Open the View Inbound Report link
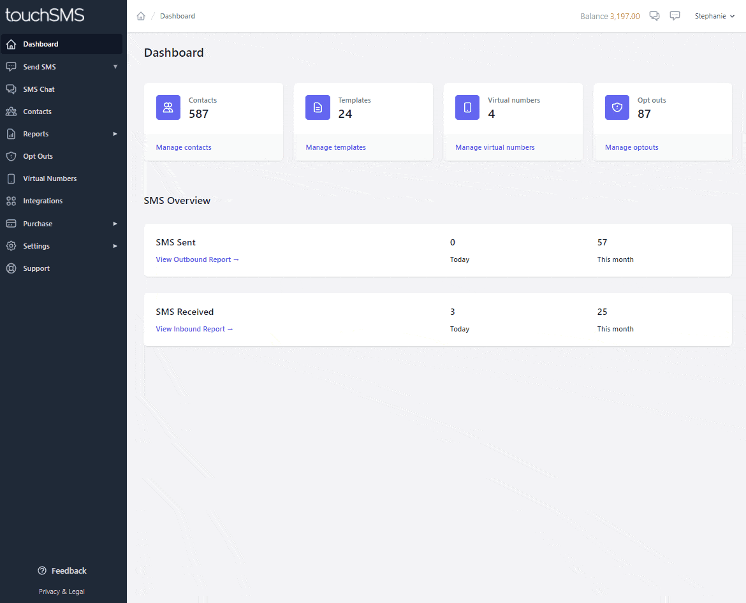The image size is (746, 603). pos(194,329)
